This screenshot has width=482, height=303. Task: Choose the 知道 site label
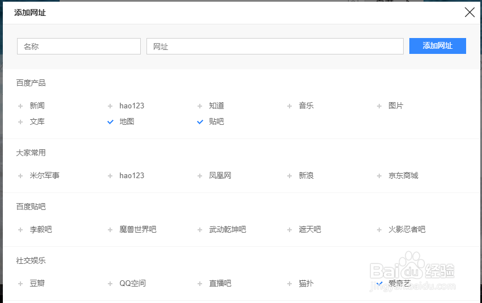point(216,106)
